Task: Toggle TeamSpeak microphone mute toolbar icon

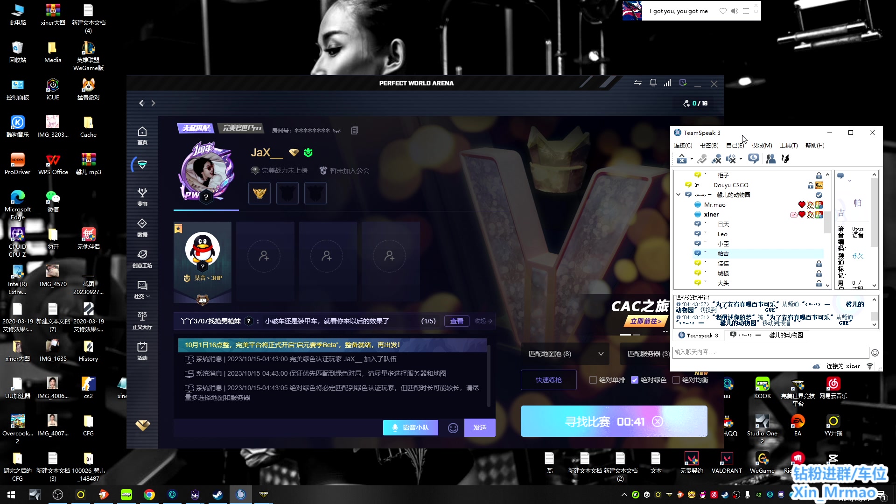Action: 716,159
